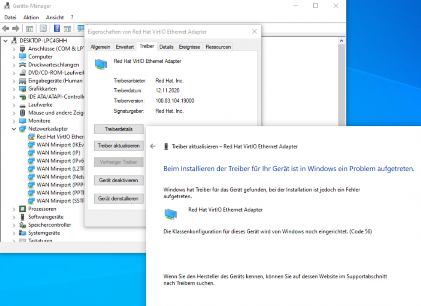Select the Treiber tab
421x306 pixels.
[147, 46]
